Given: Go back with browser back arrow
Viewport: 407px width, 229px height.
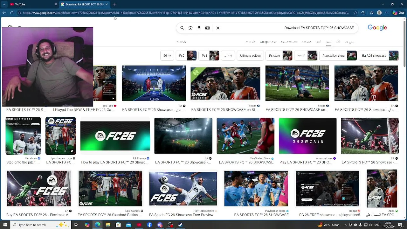Looking at the screenshot, I should [x=4, y=13].
